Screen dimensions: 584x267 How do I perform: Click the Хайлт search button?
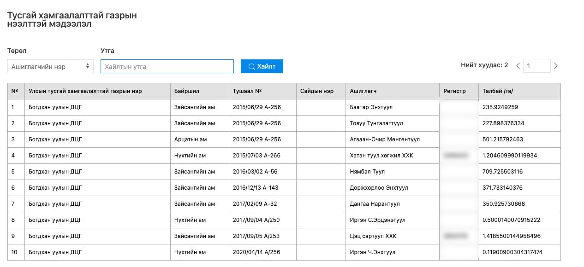[x=262, y=66]
